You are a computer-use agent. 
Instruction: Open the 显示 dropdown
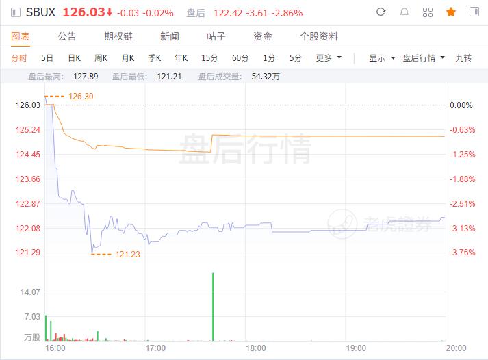[x=382, y=58]
